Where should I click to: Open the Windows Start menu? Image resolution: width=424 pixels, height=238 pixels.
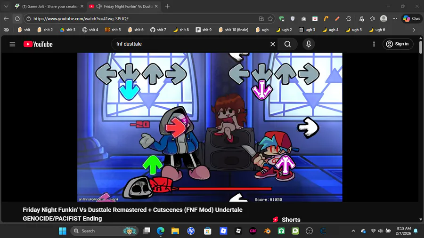(63, 231)
